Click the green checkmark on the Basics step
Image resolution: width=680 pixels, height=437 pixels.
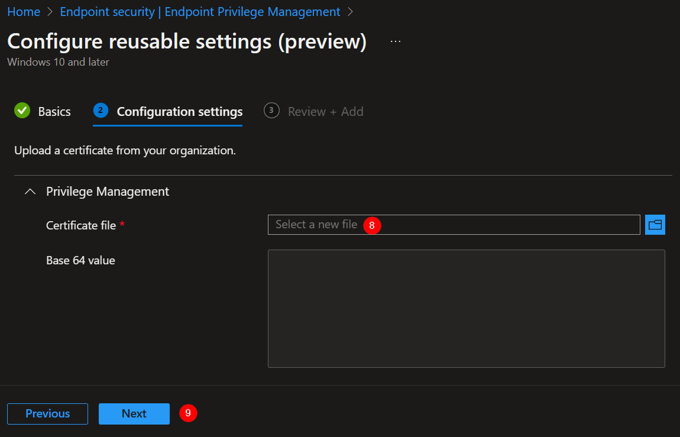[22, 111]
